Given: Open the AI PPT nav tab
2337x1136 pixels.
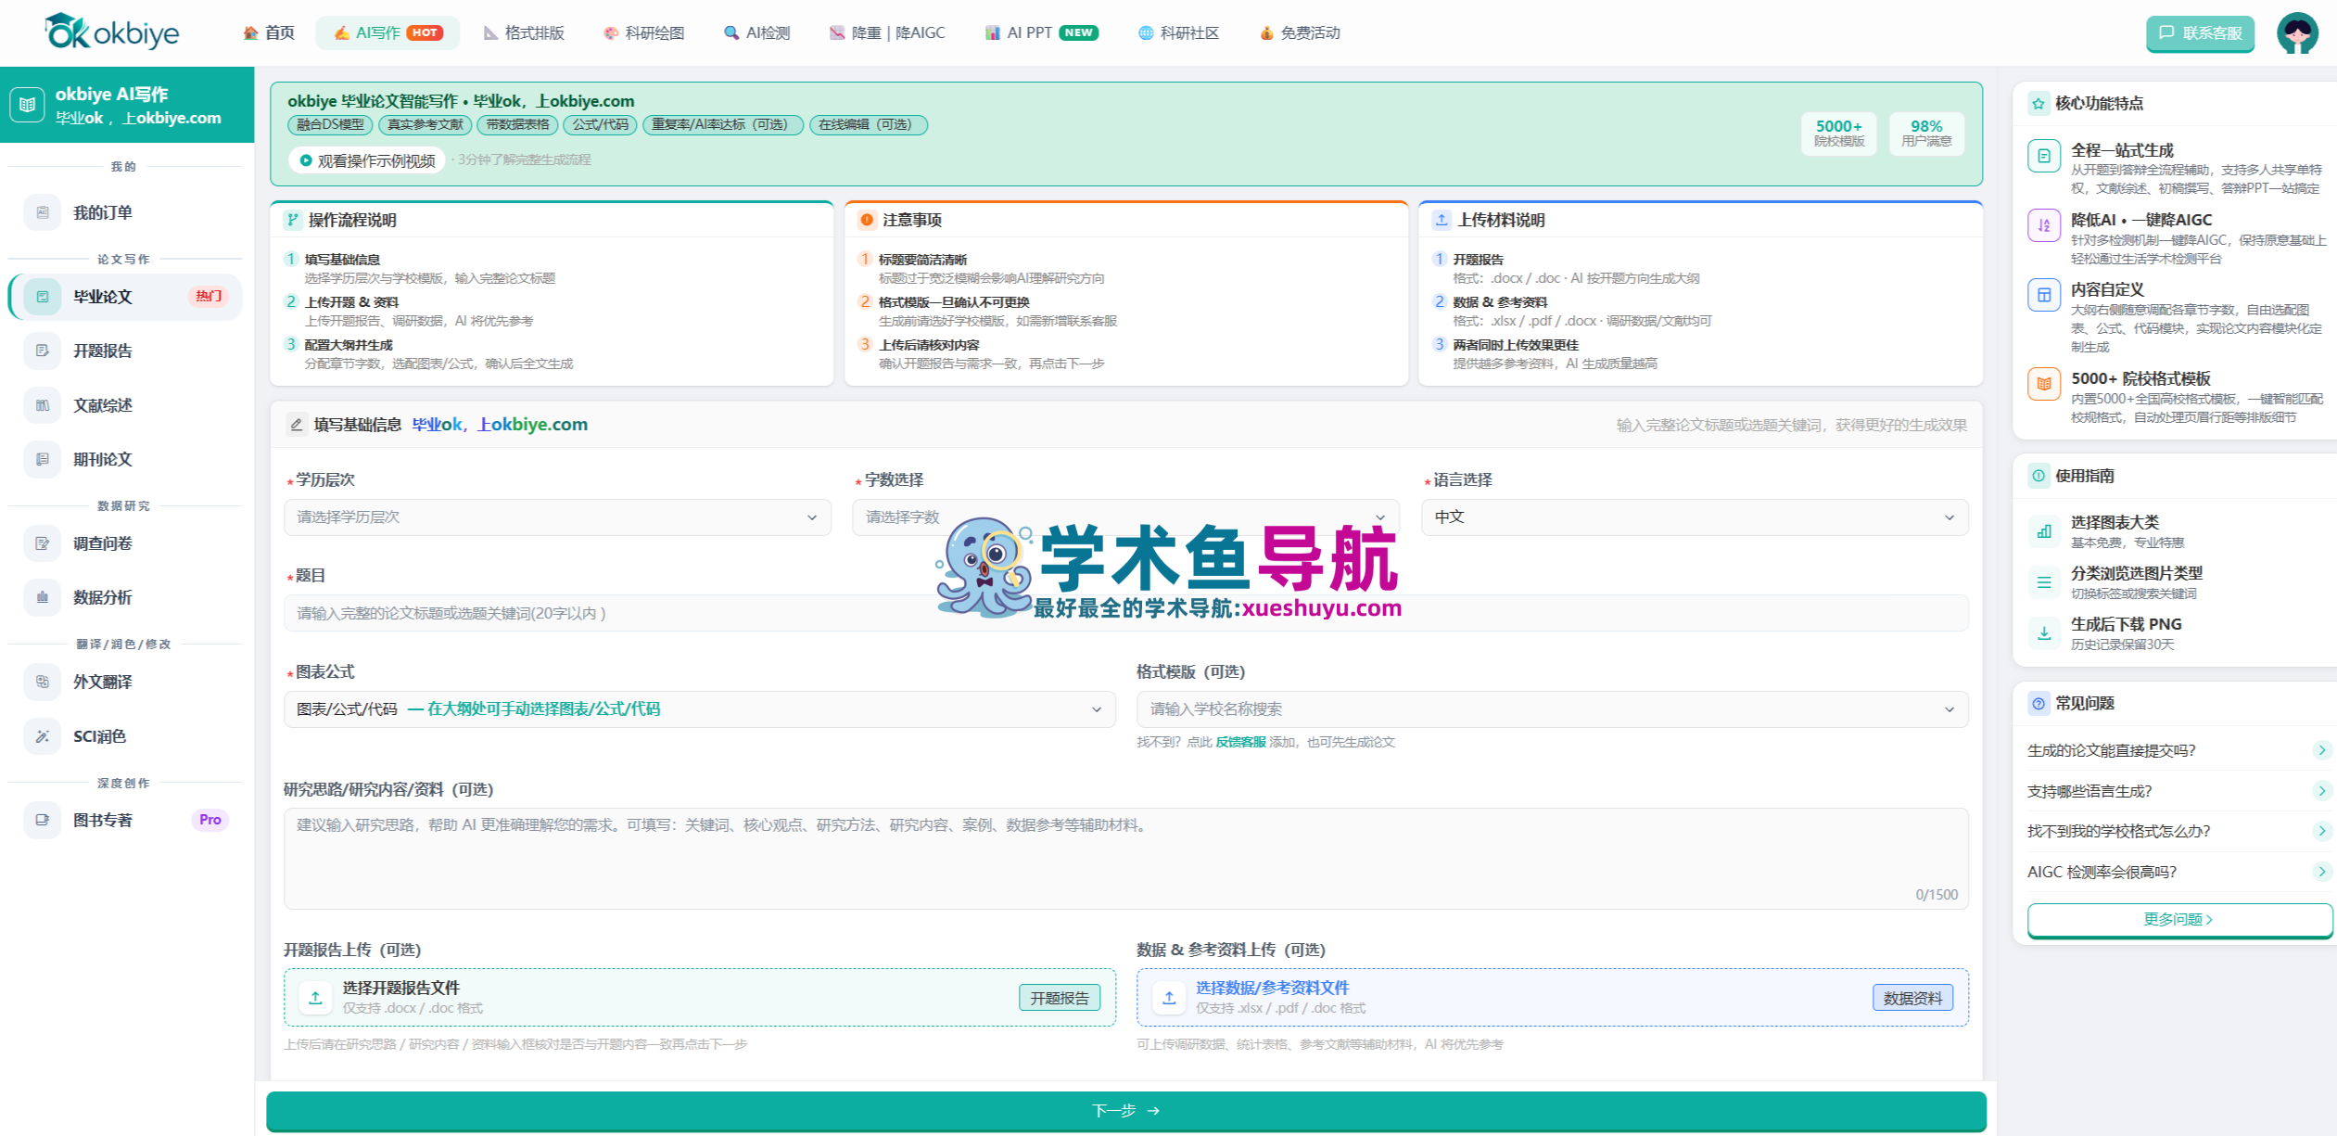Looking at the screenshot, I should (1041, 33).
